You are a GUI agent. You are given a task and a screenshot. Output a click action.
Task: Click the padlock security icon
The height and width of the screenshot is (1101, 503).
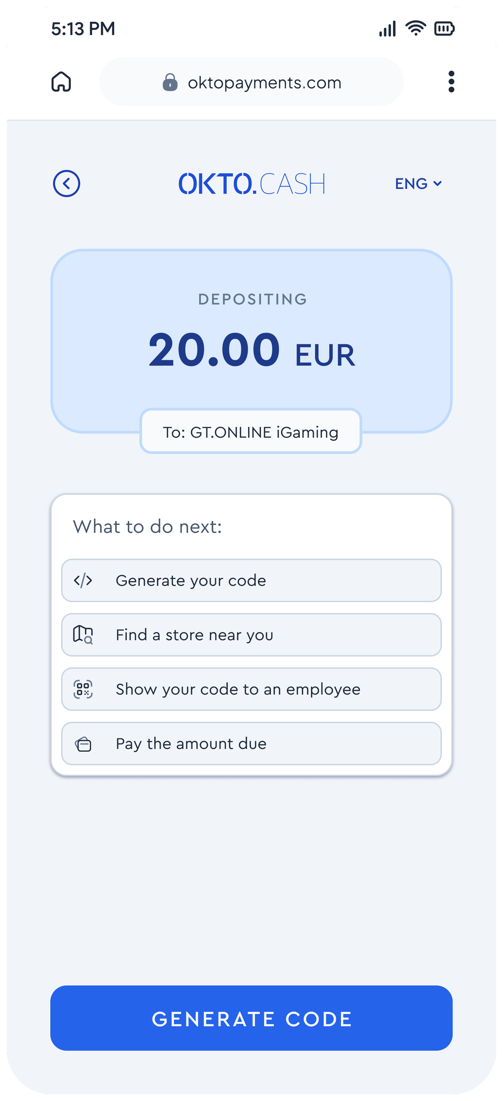coord(170,82)
